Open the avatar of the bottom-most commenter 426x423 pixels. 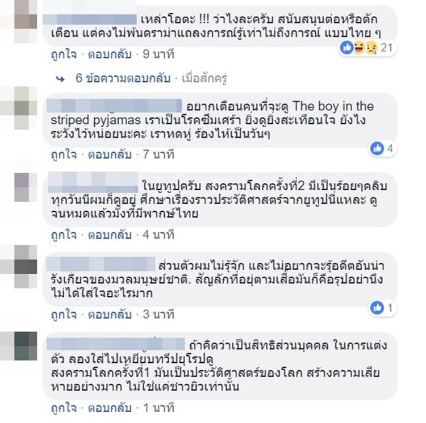tap(26, 346)
